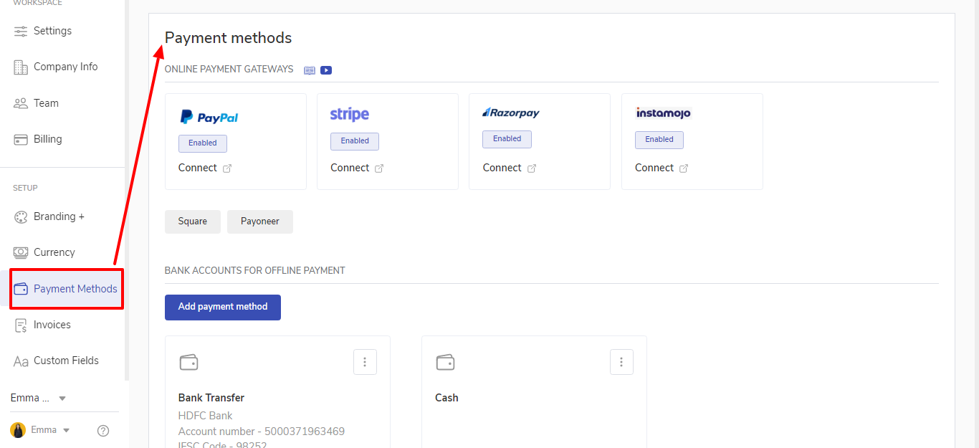Click the Add payment method button
This screenshot has height=448, width=979.
(x=223, y=307)
